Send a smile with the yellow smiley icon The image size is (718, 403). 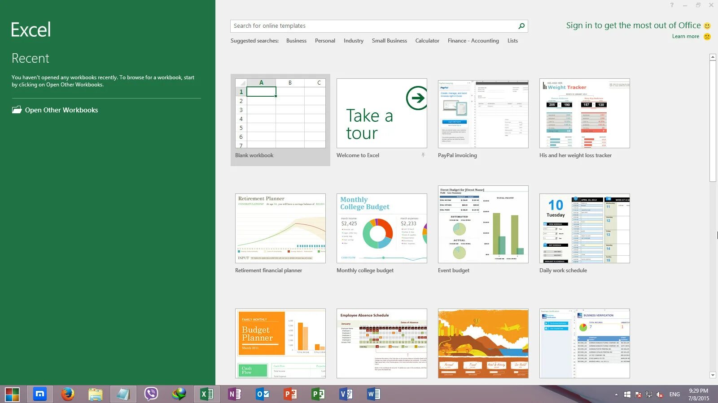click(x=707, y=26)
